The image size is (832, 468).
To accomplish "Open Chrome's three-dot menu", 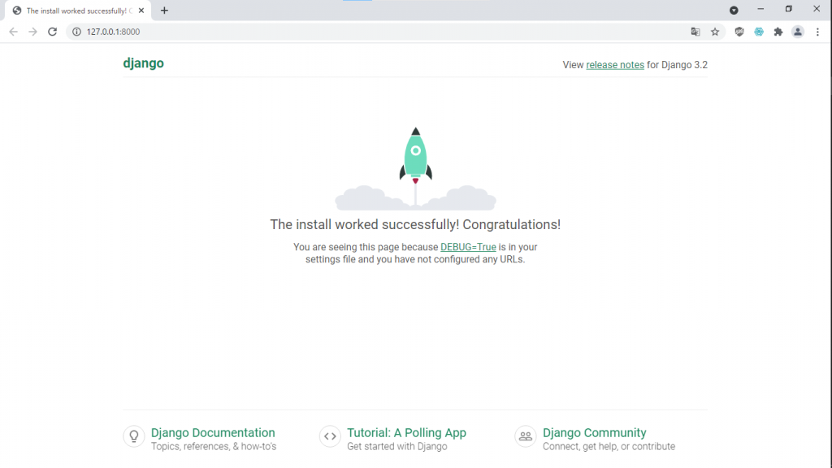I will tap(817, 32).
